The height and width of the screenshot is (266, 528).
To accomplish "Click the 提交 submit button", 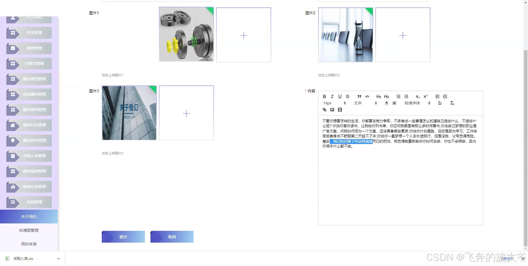I will (123, 237).
